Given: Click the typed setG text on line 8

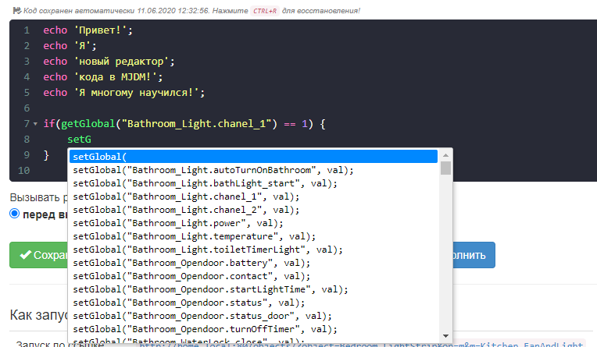Looking at the screenshot, I should (79, 140).
